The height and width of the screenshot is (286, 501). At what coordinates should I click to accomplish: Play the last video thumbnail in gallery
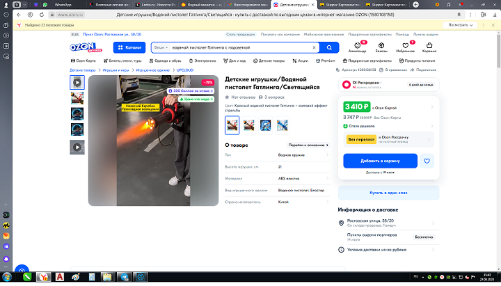(x=77, y=148)
